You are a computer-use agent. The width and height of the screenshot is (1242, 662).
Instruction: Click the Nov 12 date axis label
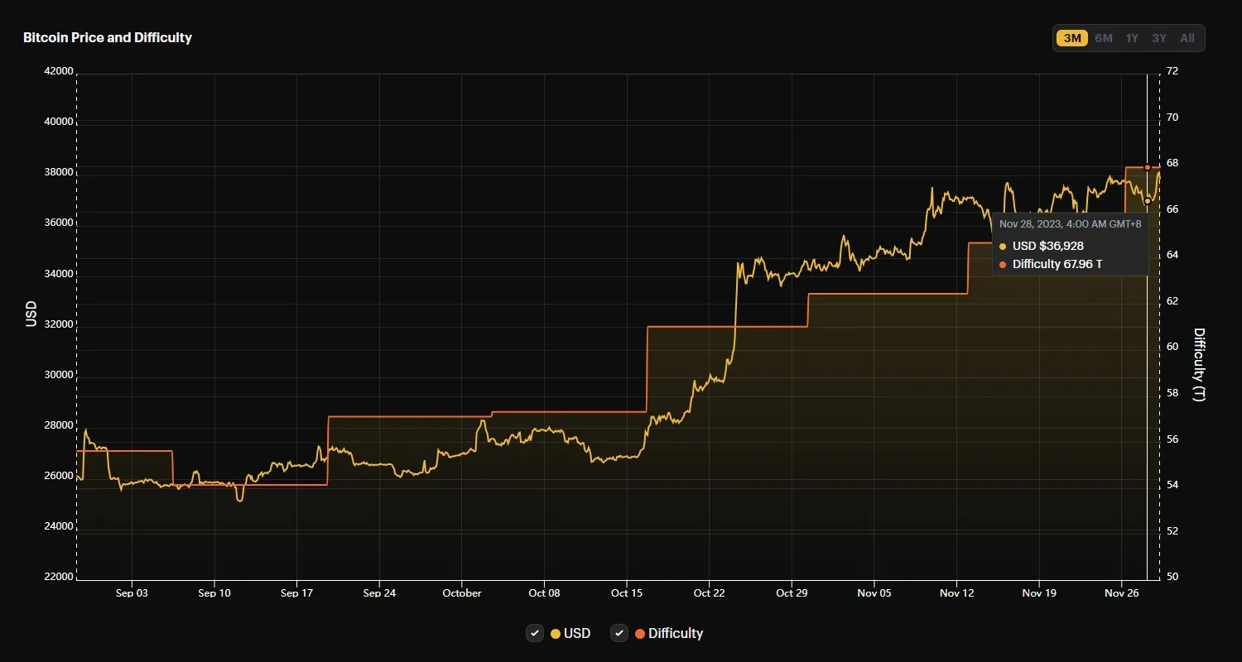(x=956, y=593)
